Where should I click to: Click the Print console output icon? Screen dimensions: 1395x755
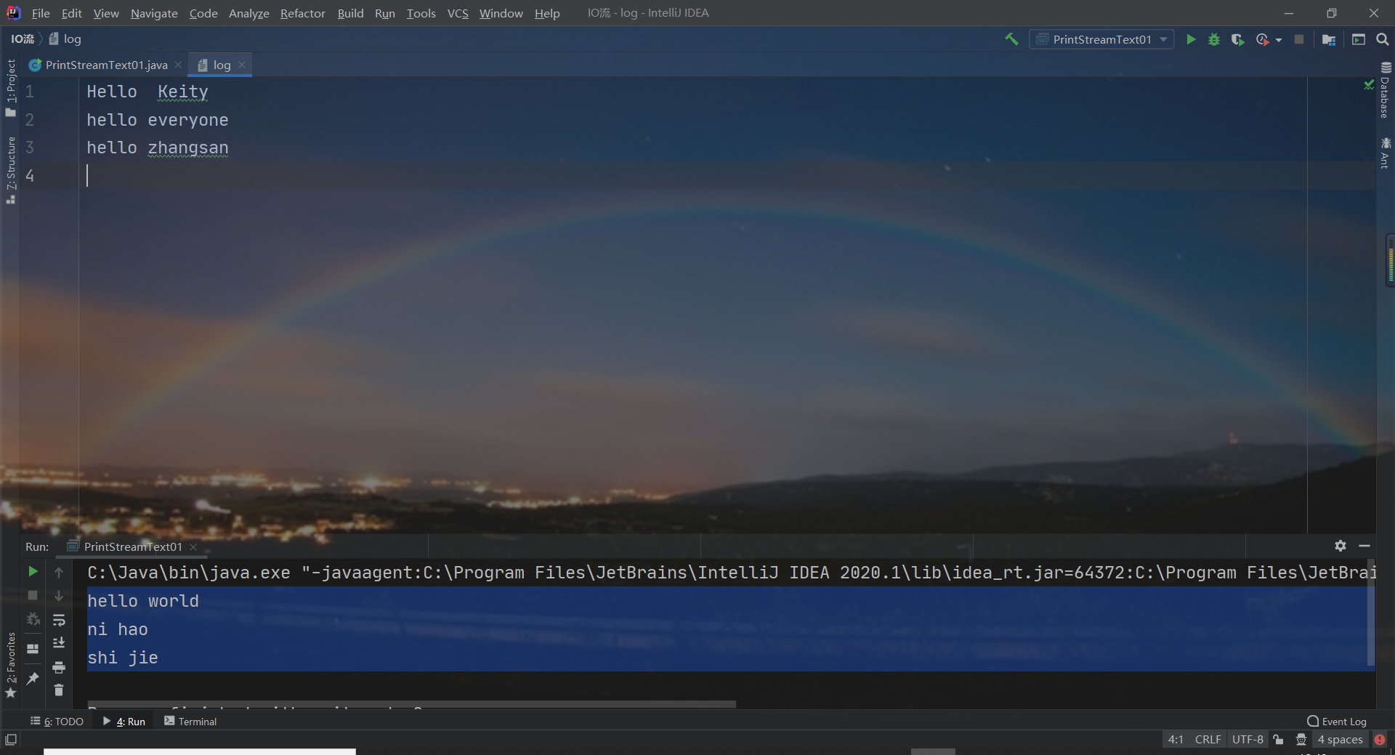coord(59,667)
